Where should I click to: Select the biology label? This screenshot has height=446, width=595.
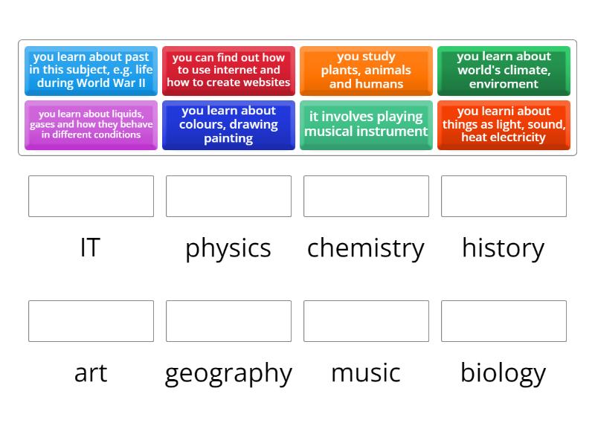[504, 373]
